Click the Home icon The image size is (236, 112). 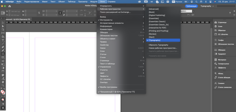point(10,6)
